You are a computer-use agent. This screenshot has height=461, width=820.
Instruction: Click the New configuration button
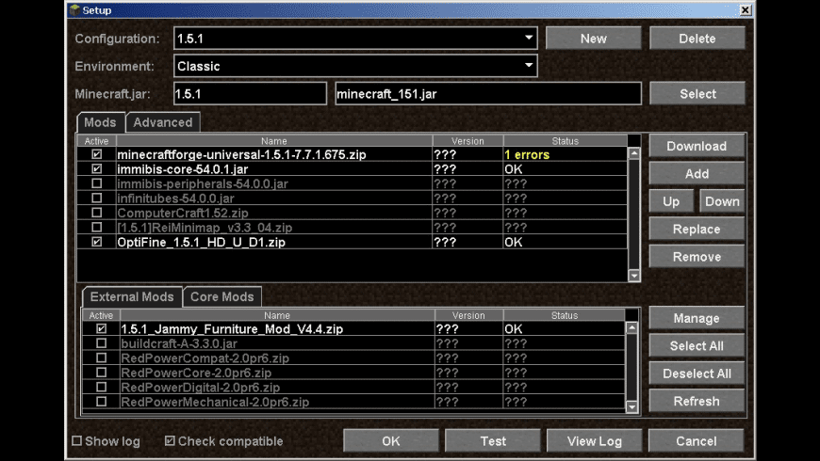pyautogui.click(x=594, y=39)
